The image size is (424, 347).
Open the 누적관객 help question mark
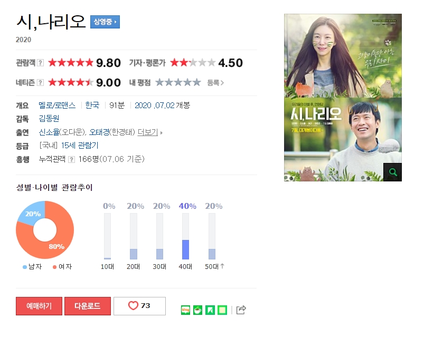(71, 159)
